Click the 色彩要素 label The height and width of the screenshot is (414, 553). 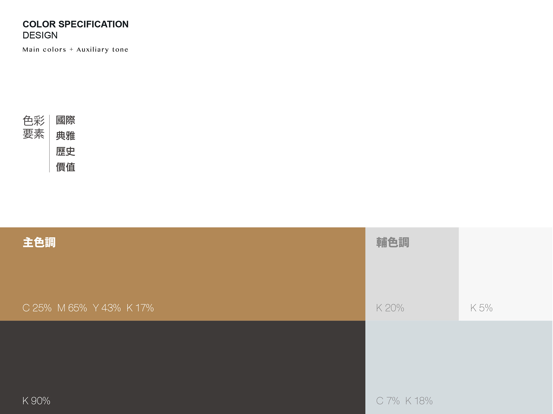33,127
